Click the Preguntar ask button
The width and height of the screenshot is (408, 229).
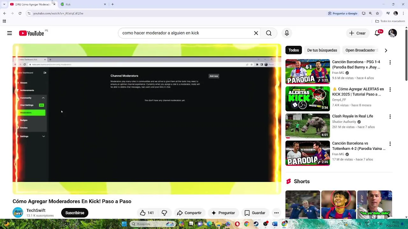223,213
